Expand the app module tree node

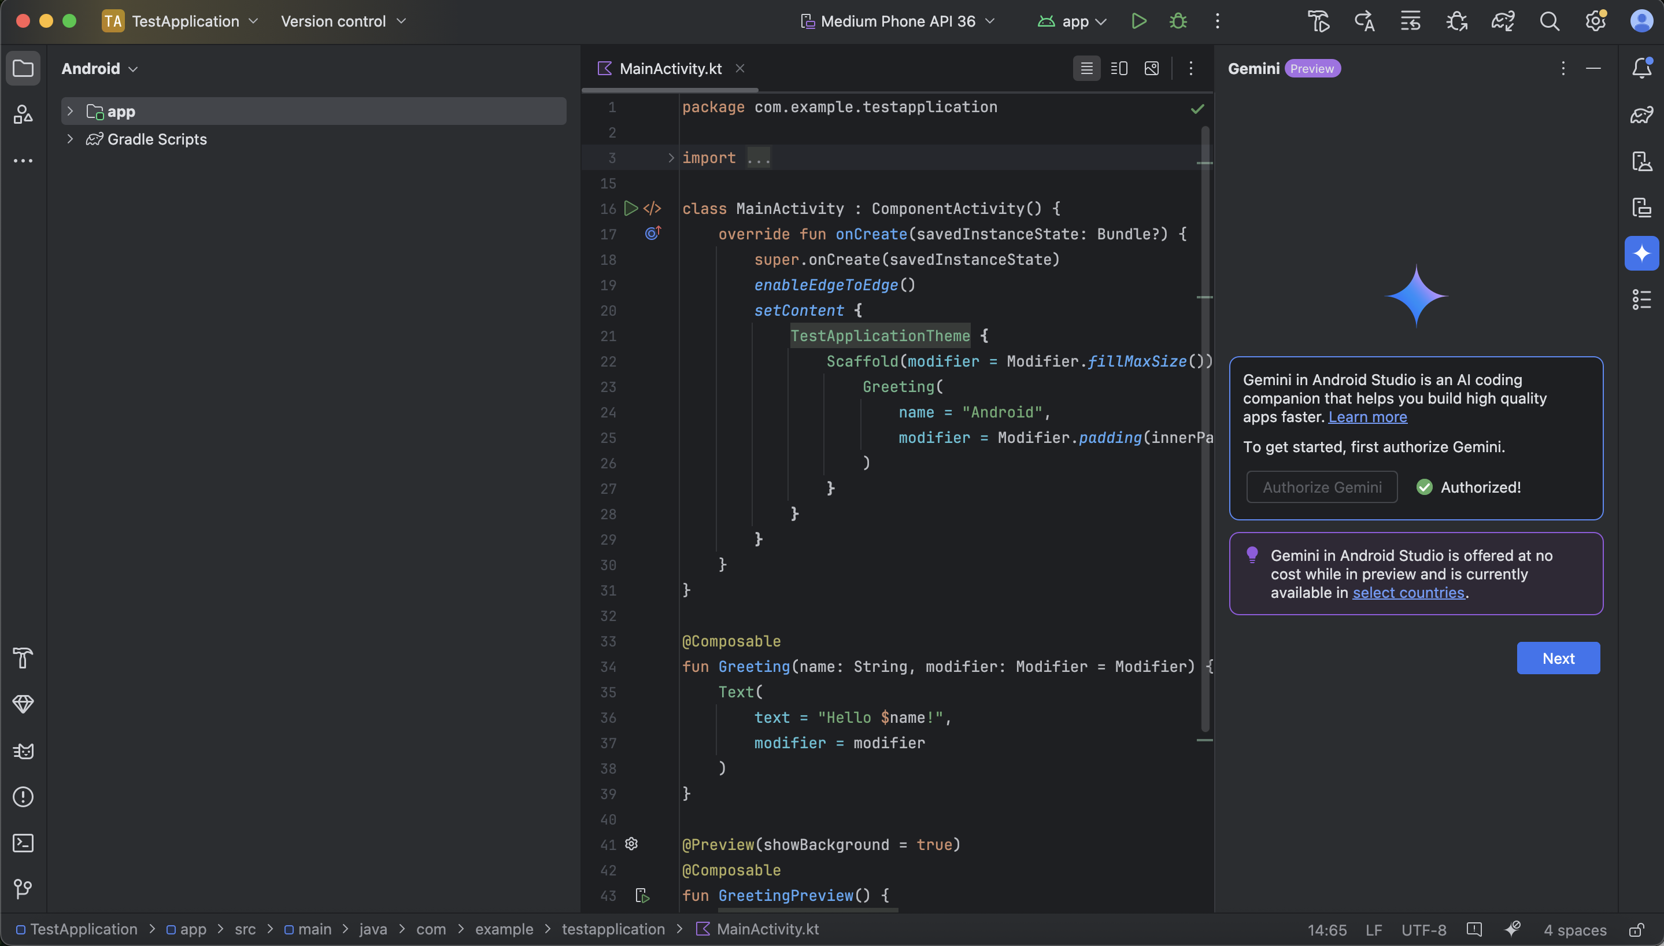pos(70,111)
